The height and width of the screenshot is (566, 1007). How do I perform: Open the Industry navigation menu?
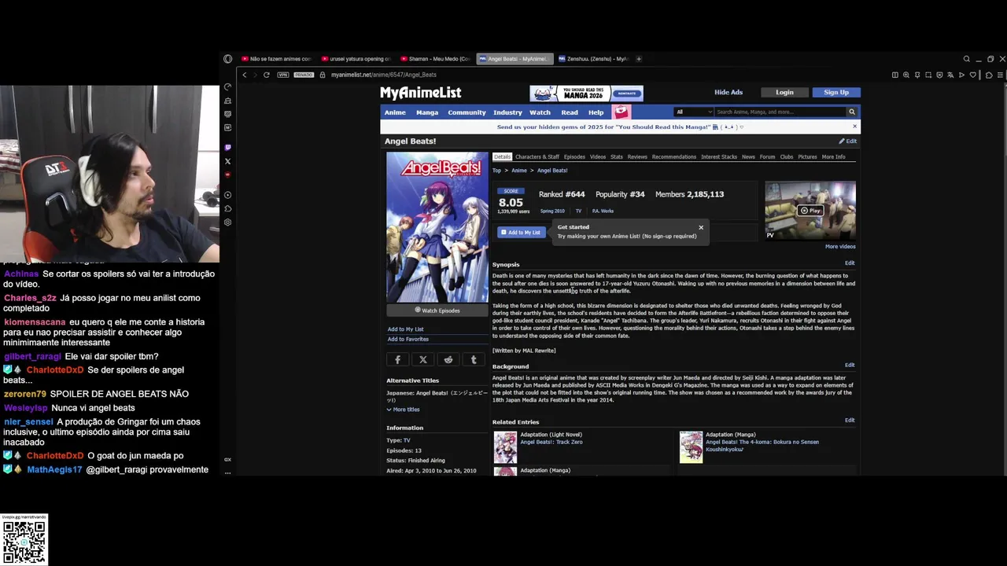tap(507, 112)
